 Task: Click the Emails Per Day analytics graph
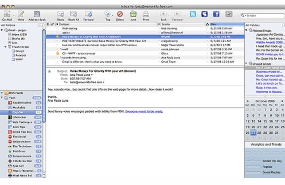click(x=253, y=160)
